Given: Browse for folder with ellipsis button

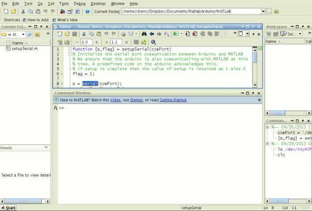Looking at the screenshot, I should (x=269, y=11).
